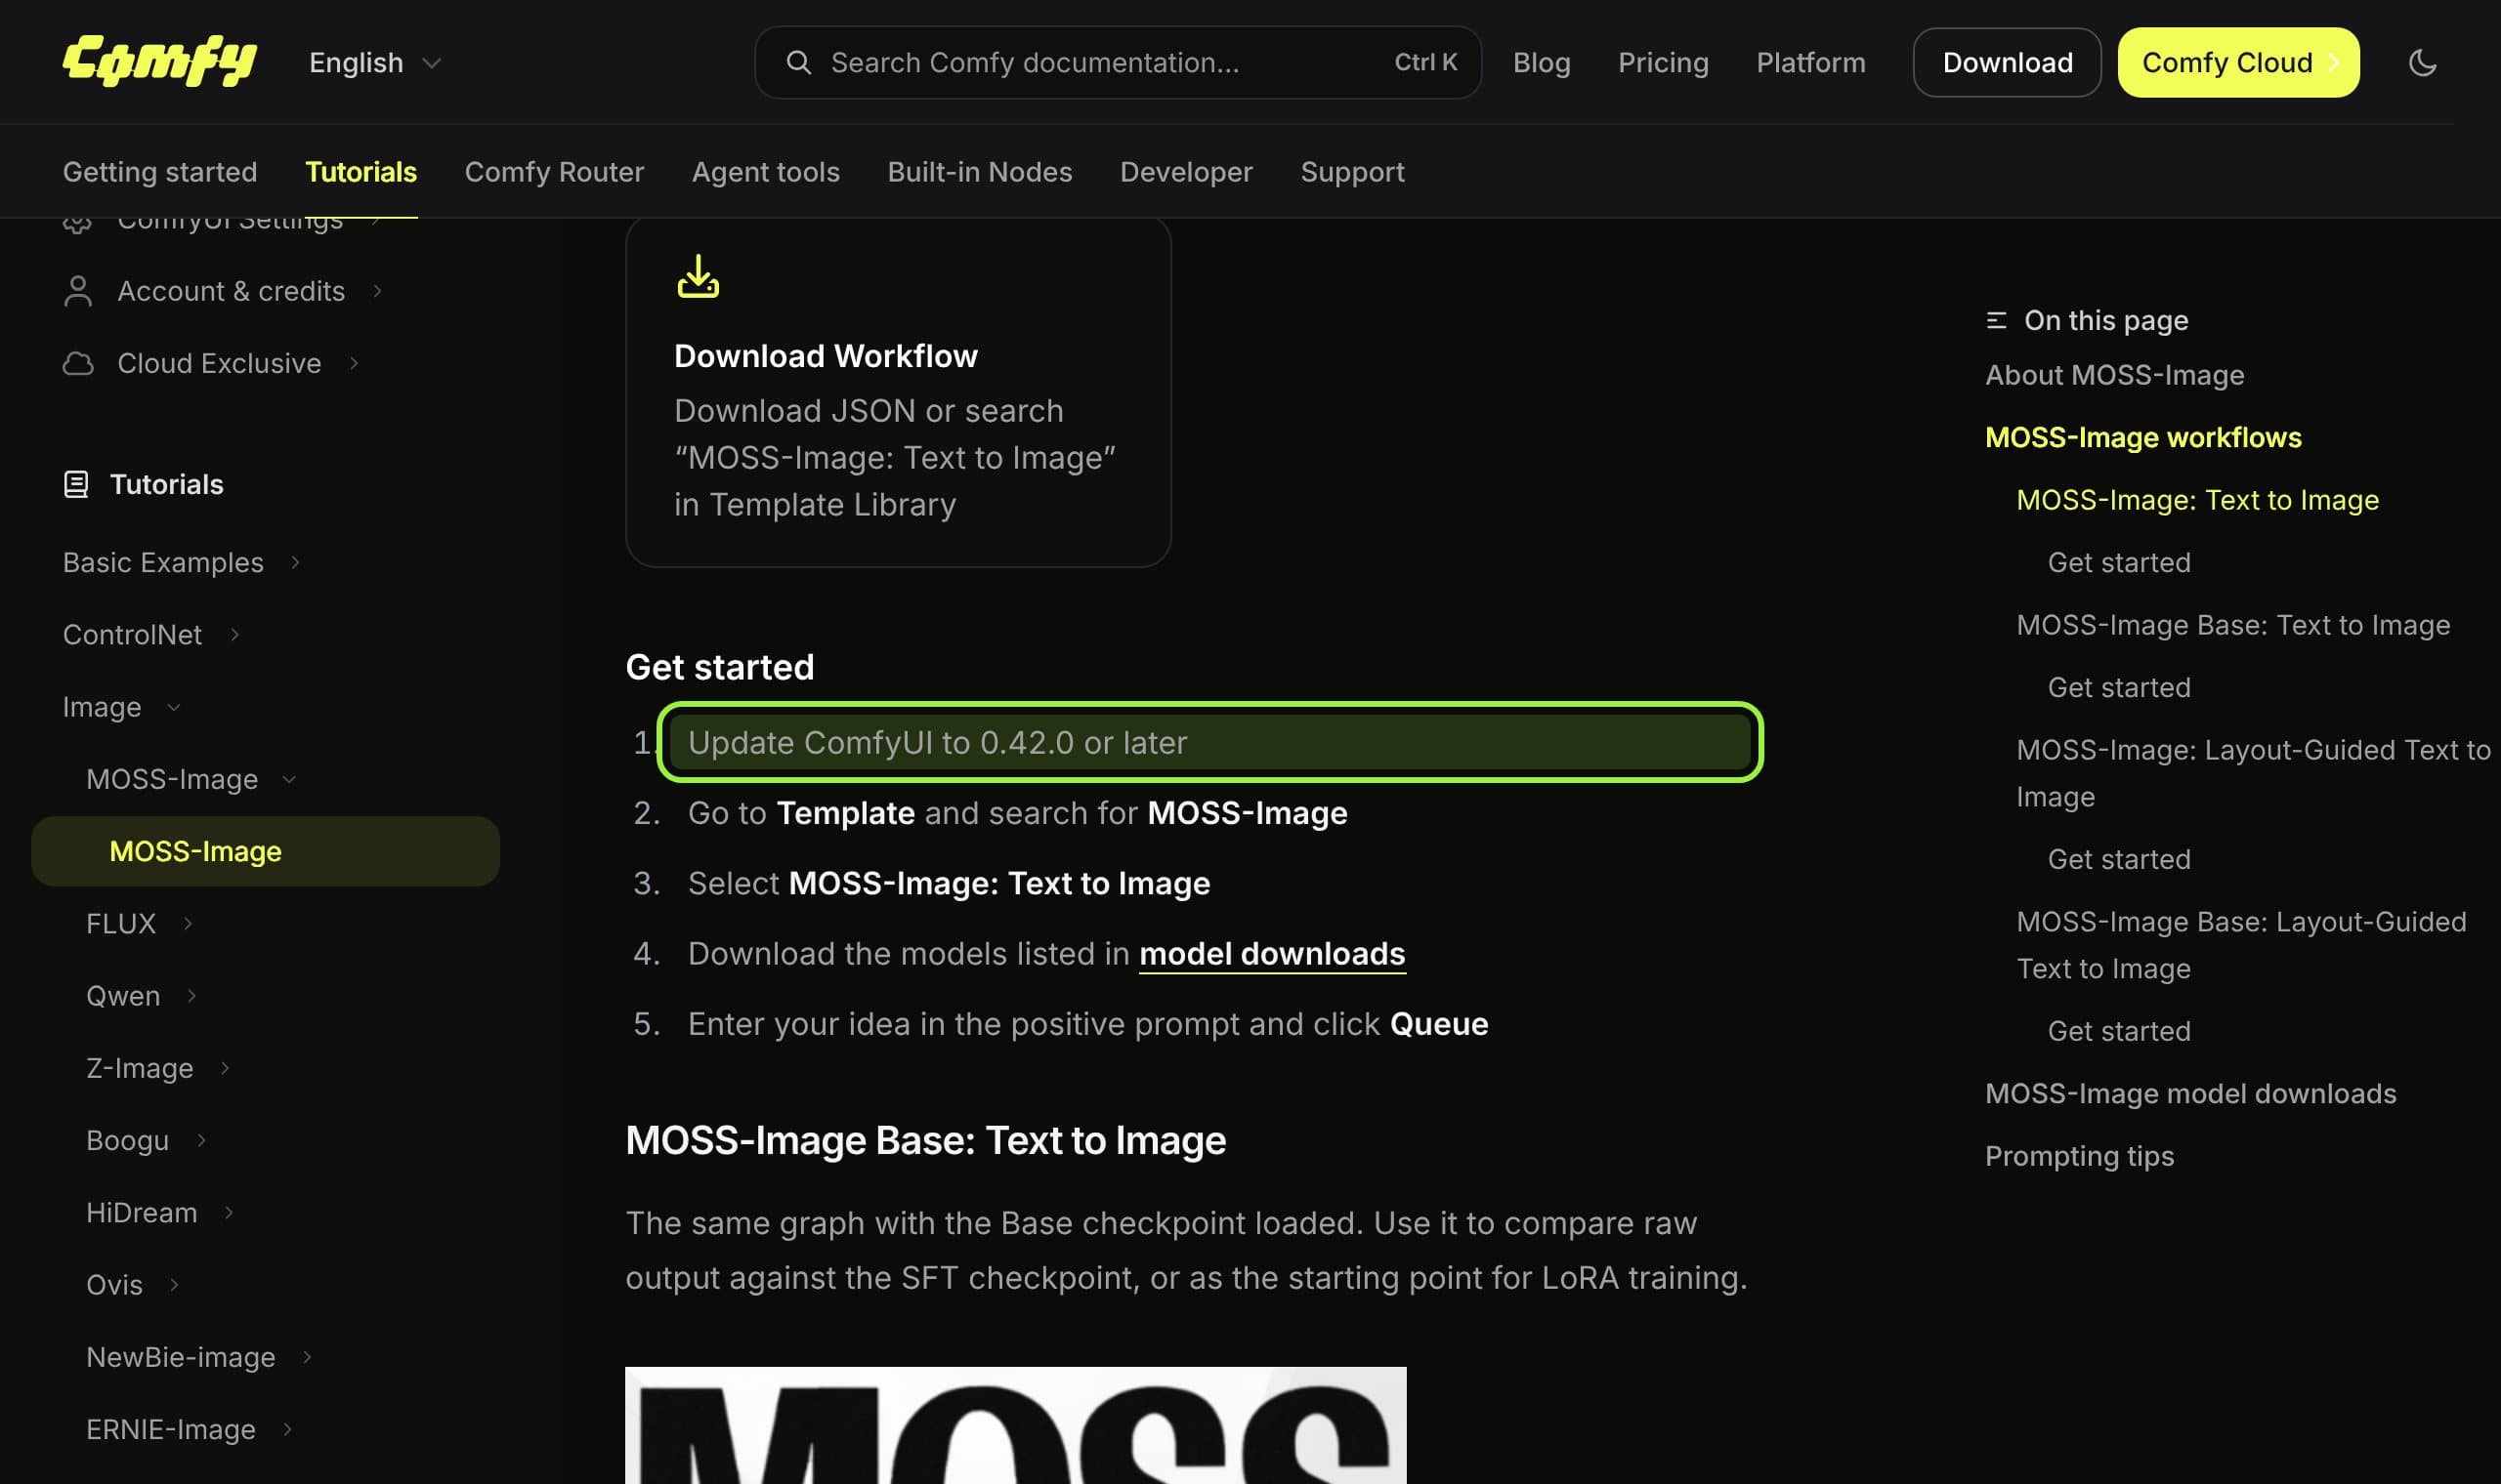The width and height of the screenshot is (2501, 1484).
Task: Open the Built-in Nodes tab
Action: (x=979, y=172)
